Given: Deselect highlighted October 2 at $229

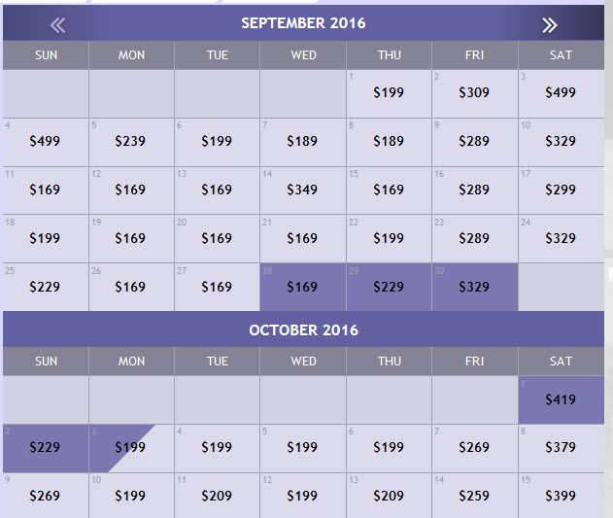Looking at the screenshot, I should coord(45,448).
